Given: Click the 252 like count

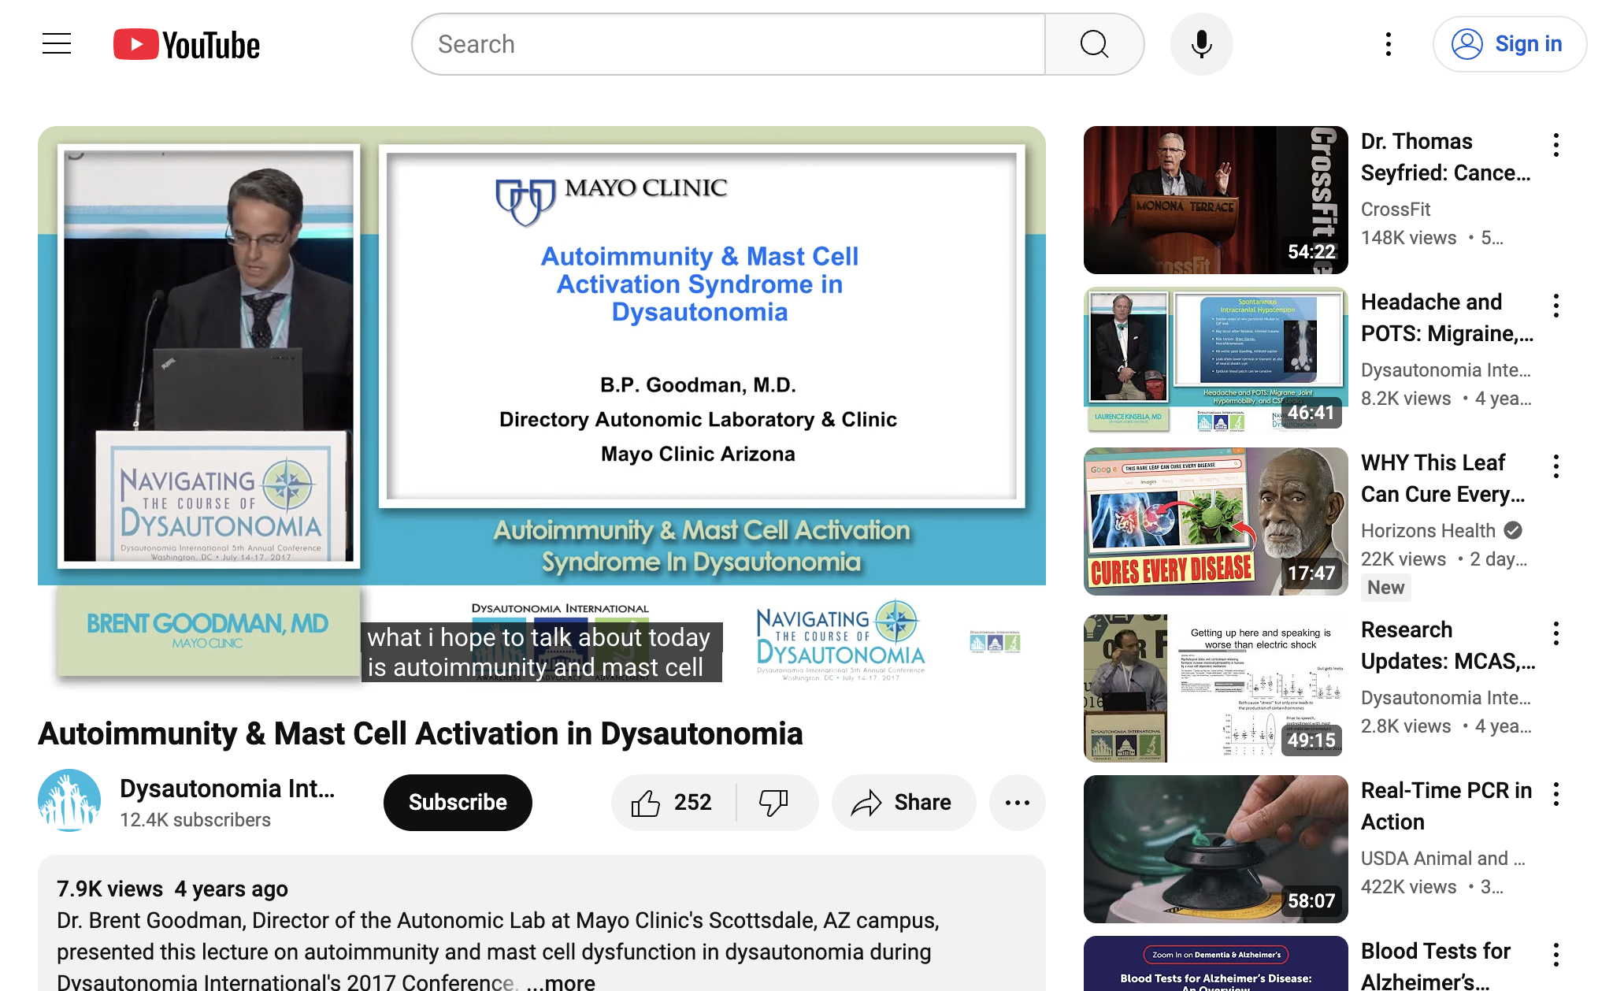Looking at the screenshot, I should click(x=692, y=803).
